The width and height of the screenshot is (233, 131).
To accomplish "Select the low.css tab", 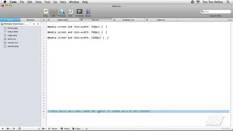I will coord(95,20).
